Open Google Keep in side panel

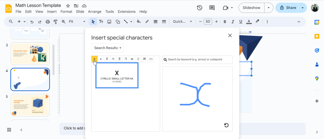coord(317,36)
